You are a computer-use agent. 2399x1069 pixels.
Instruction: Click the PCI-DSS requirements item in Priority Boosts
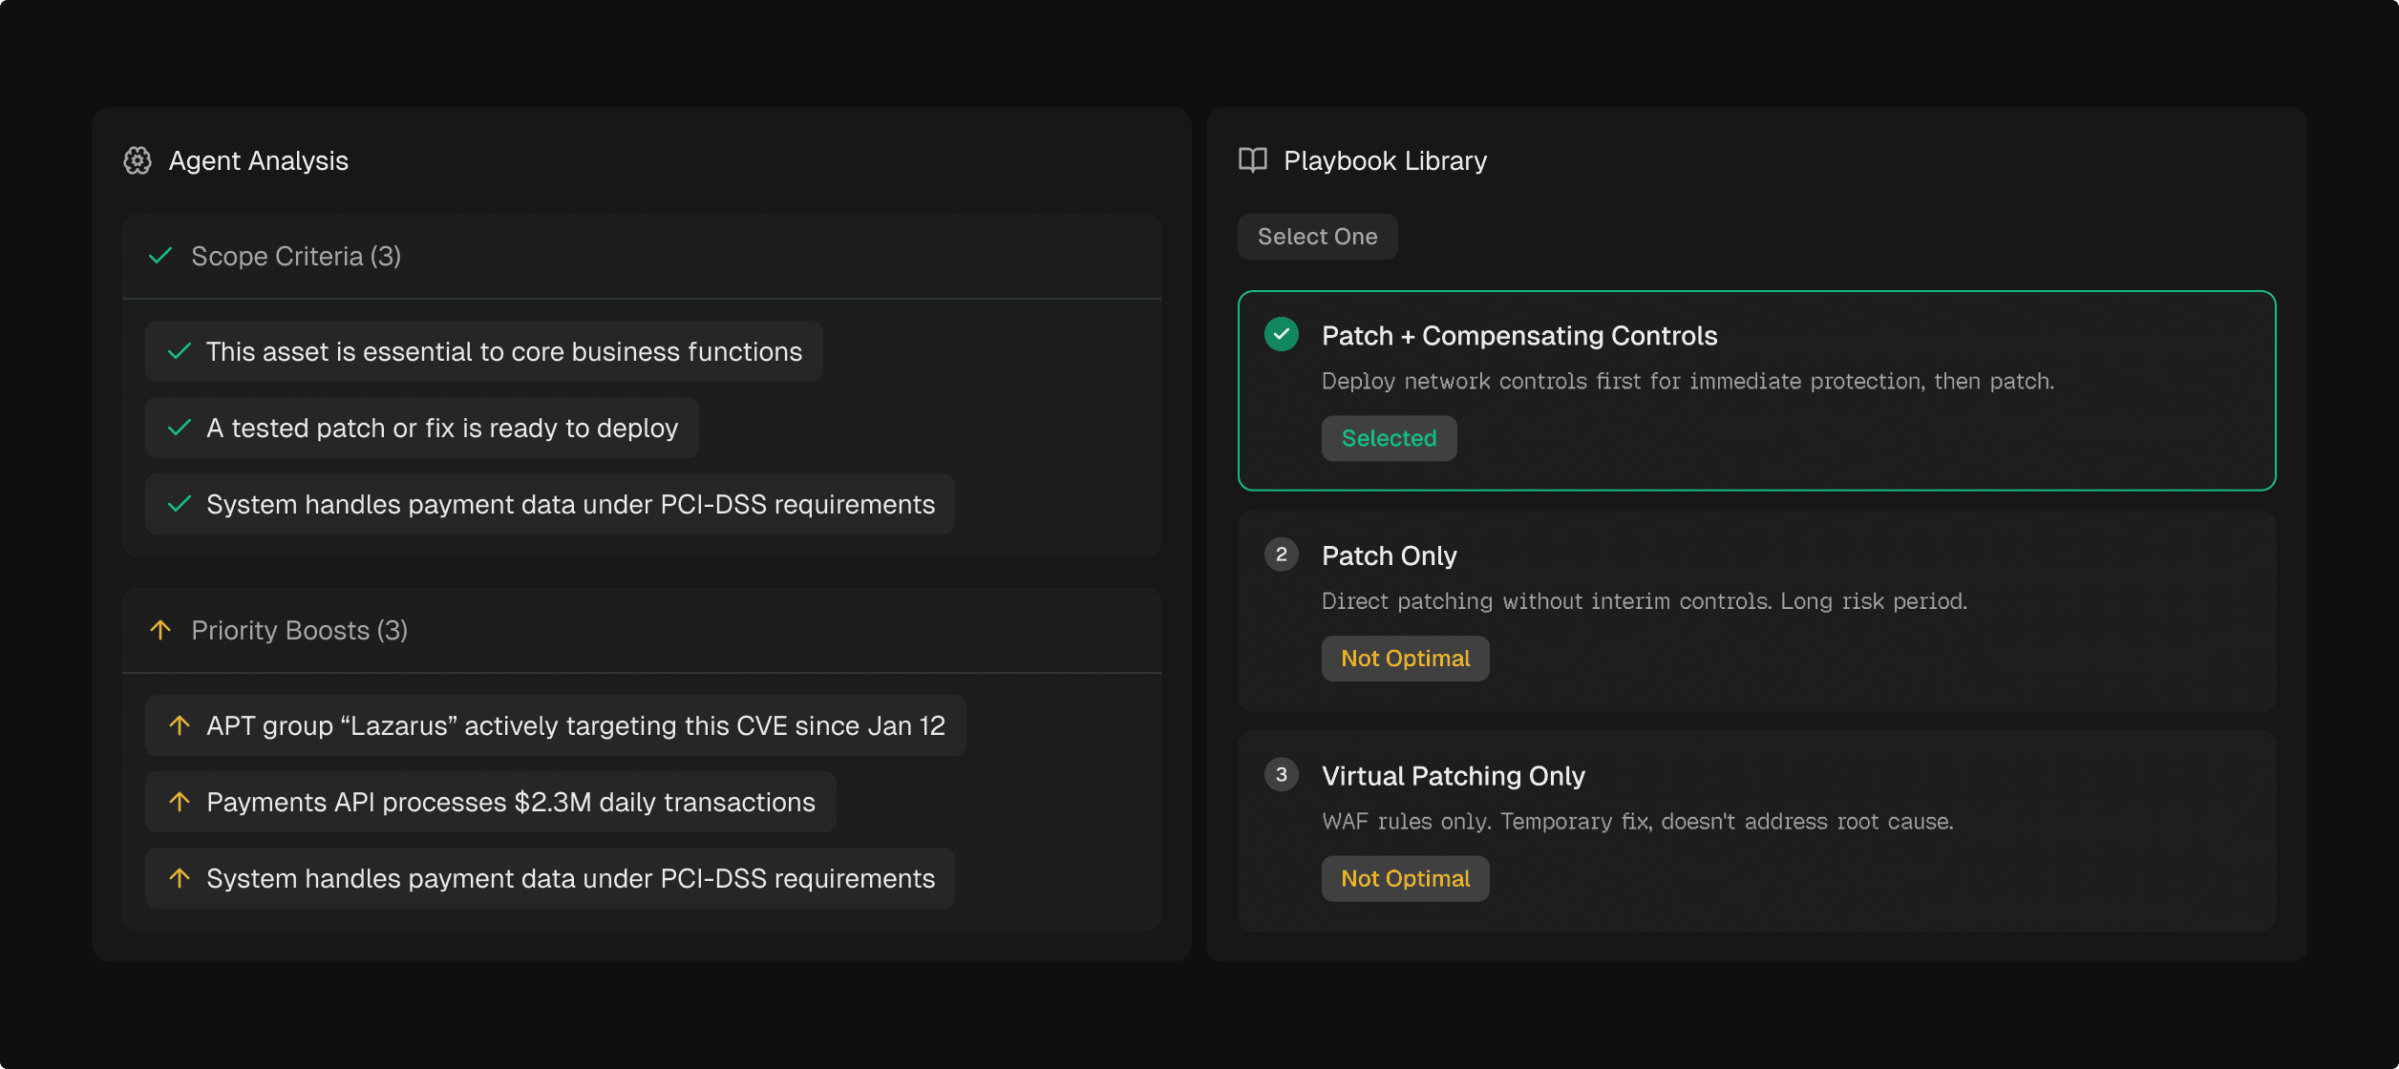(570, 878)
